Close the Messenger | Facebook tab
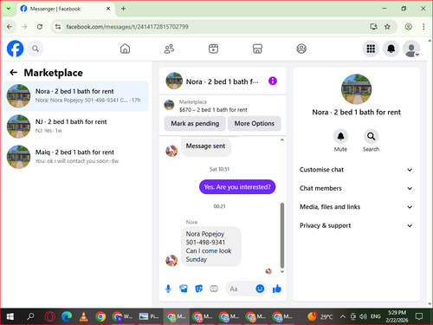This screenshot has width=433, height=325. point(108,9)
